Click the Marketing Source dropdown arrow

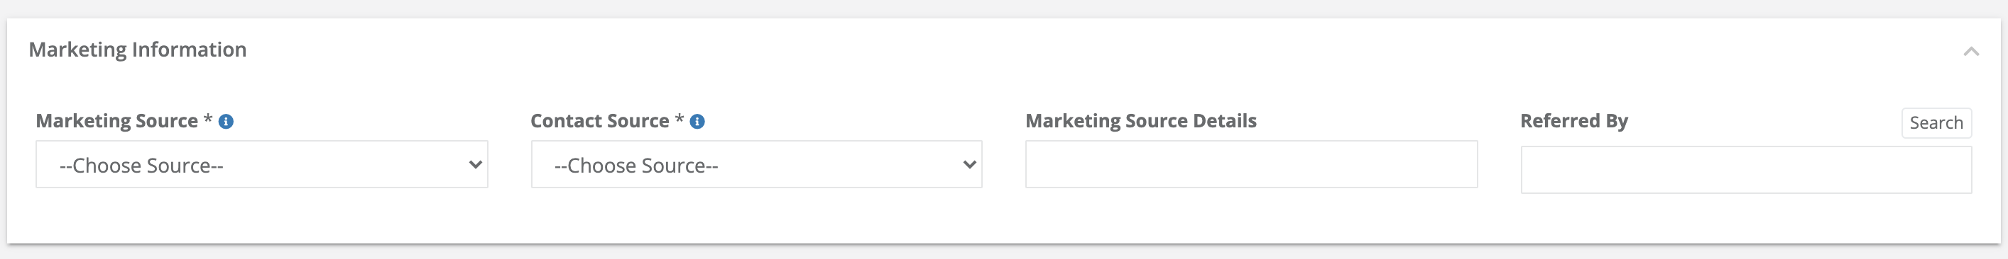475,164
